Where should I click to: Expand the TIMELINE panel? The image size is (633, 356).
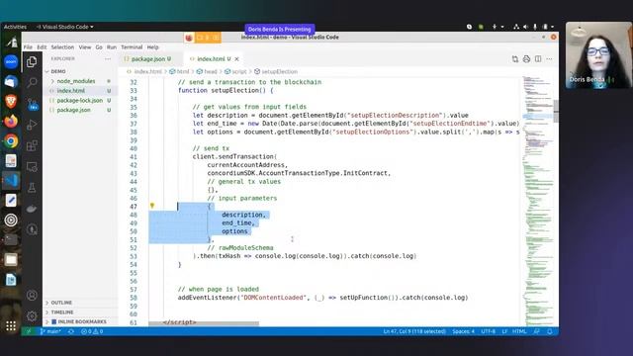pos(62,312)
